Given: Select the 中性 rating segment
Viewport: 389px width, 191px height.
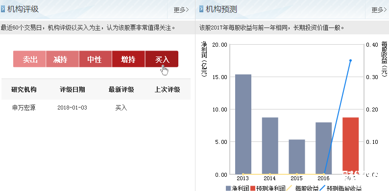Looking at the screenshot, I should 96,59.
